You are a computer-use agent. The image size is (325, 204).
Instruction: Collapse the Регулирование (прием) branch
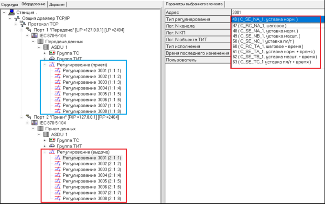(45, 65)
